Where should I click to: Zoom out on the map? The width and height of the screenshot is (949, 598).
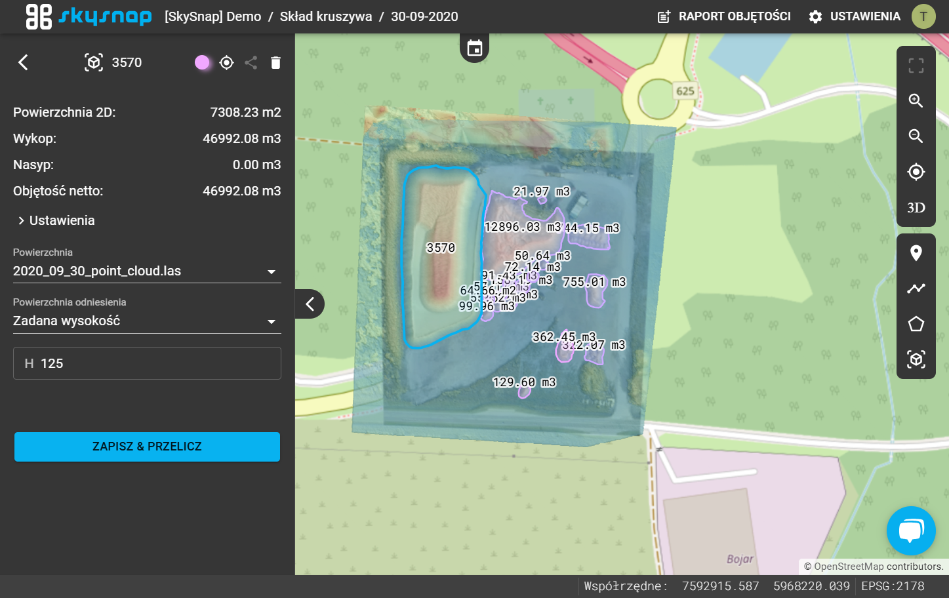point(916,136)
